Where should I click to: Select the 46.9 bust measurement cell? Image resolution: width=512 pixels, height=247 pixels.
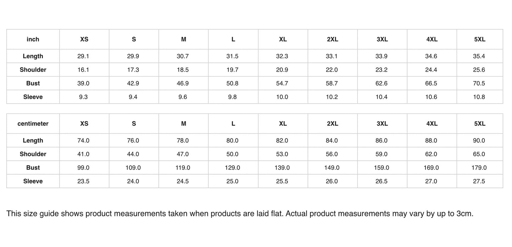[183, 83]
